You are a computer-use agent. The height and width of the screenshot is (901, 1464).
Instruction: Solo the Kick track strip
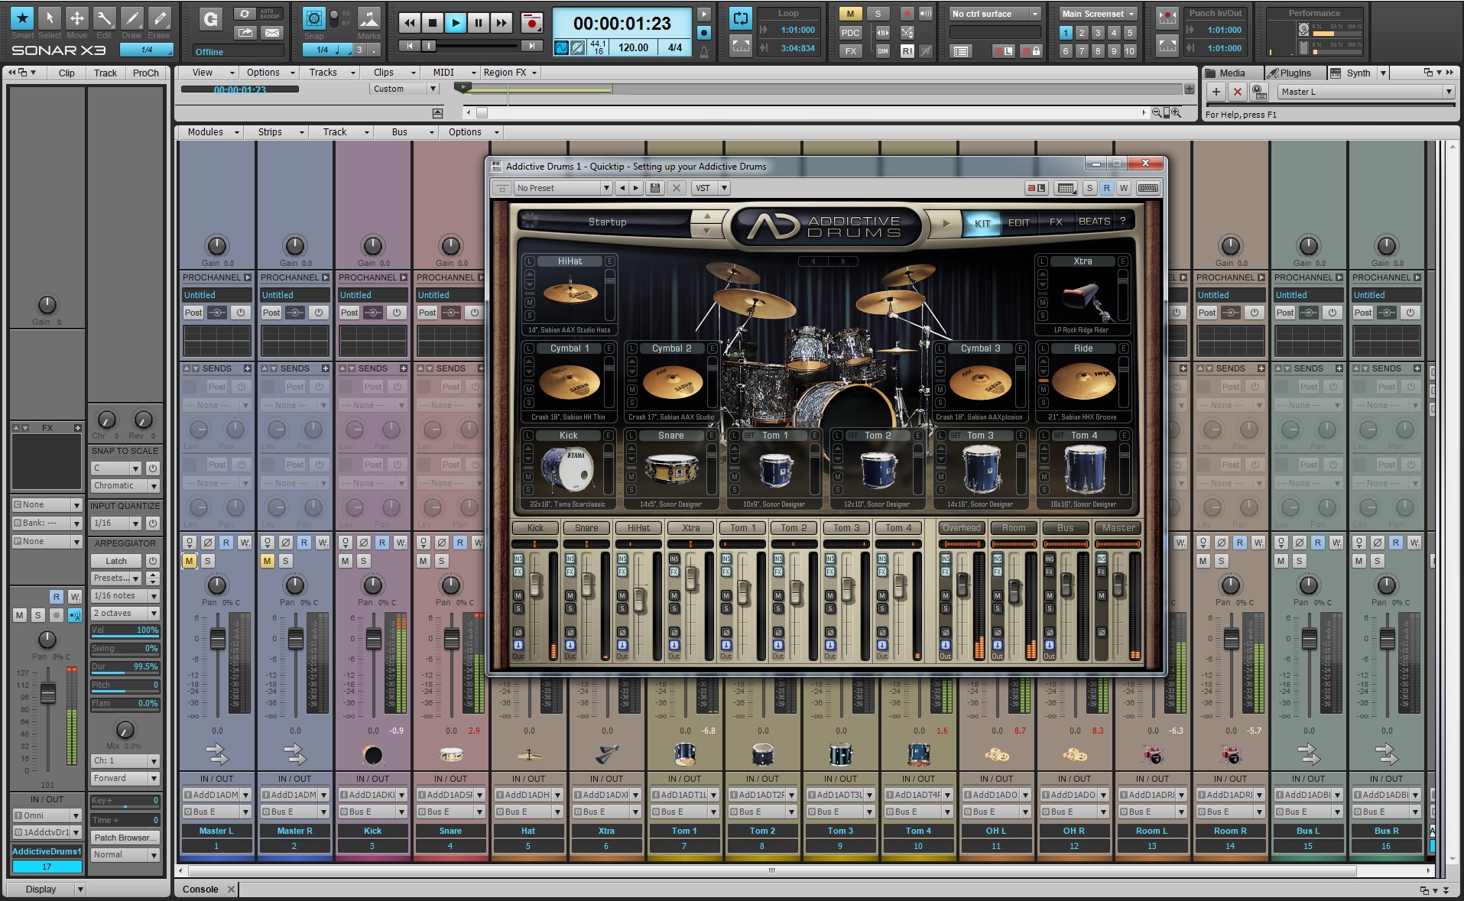click(x=364, y=561)
